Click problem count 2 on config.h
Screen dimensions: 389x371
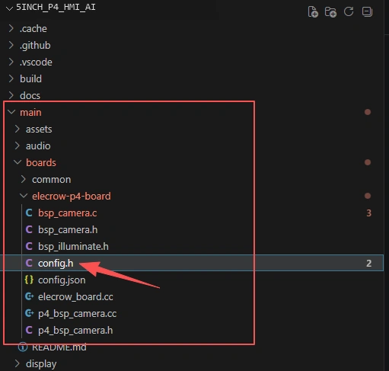(368, 264)
